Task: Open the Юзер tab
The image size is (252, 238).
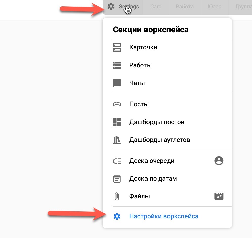Action: click(x=214, y=7)
